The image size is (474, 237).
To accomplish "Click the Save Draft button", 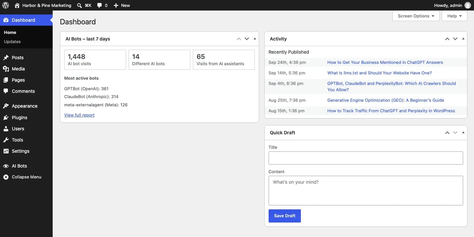I will (x=285, y=216).
